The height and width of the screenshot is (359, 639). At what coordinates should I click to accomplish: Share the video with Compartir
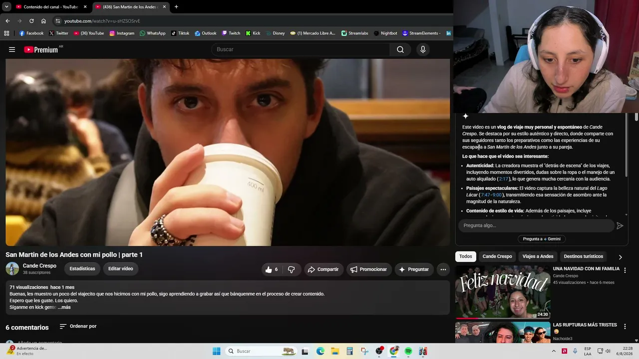click(323, 269)
